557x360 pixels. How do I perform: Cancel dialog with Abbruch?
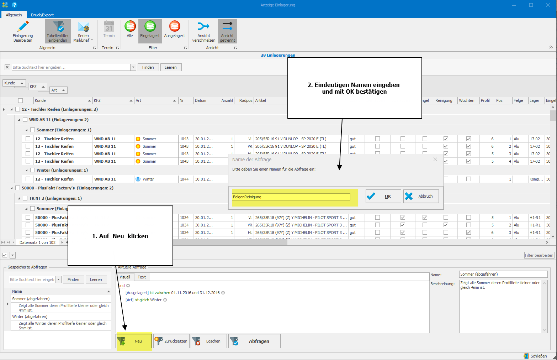coord(421,196)
